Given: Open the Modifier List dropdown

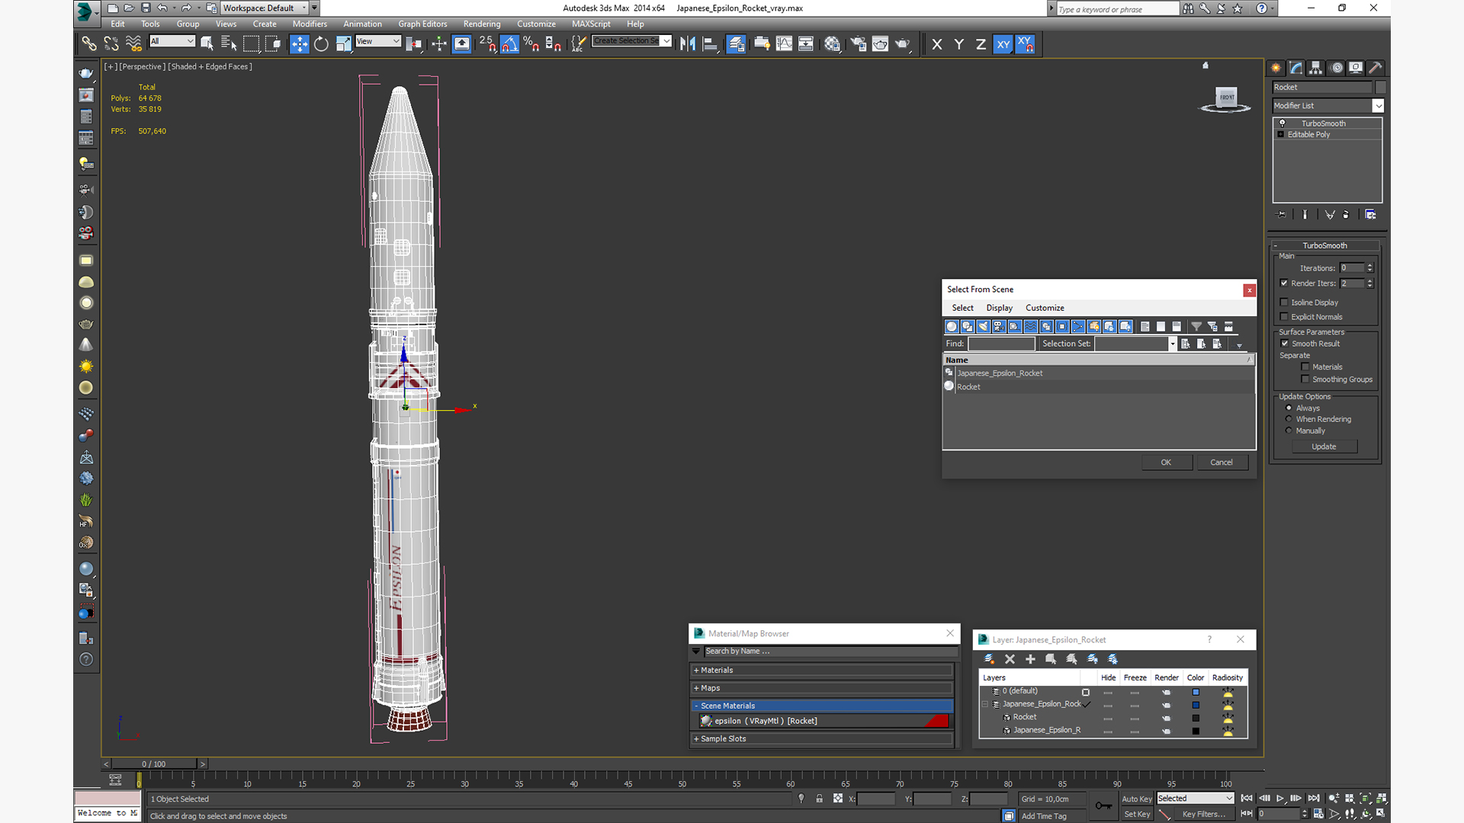Looking at the screenshot, I should pyautogui.click(x=1378, y=106).
